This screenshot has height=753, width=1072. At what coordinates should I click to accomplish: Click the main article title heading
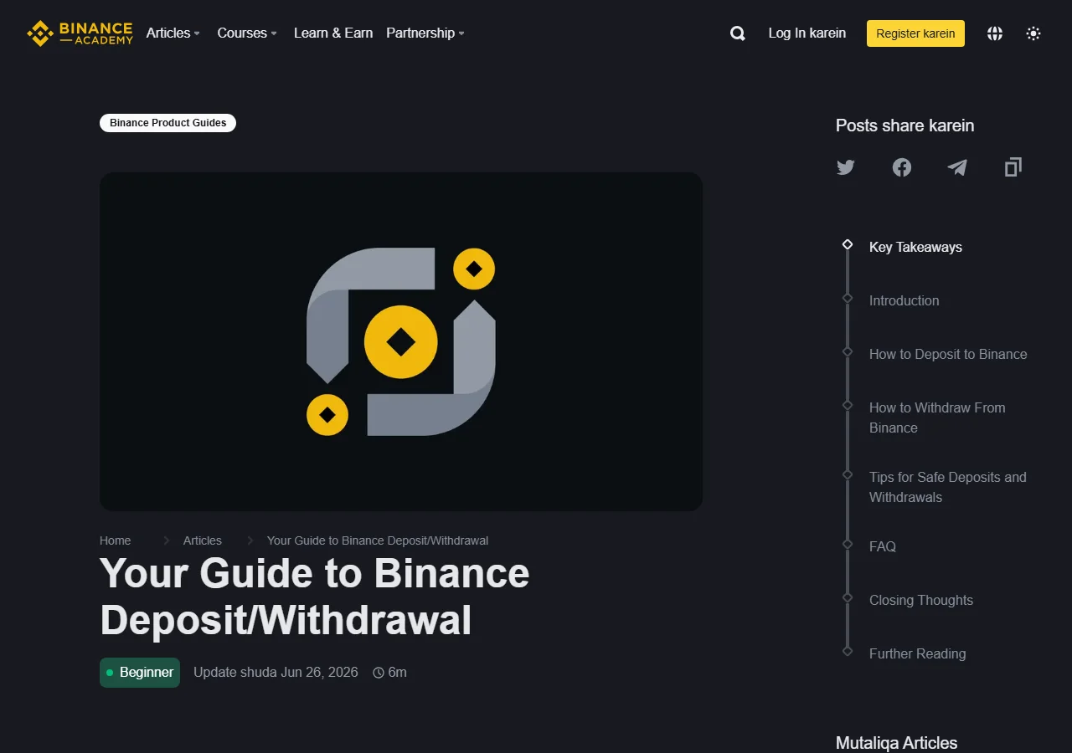coord(314,597)
